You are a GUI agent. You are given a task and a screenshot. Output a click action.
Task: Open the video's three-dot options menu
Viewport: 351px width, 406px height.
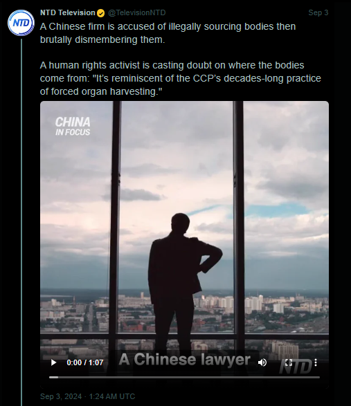pyautogui.click(x=316, y=362)
